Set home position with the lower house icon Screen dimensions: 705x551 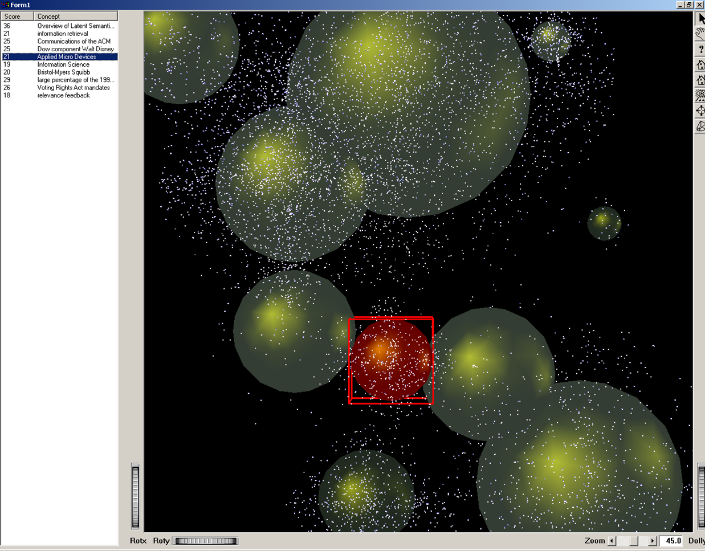(700, 80)
